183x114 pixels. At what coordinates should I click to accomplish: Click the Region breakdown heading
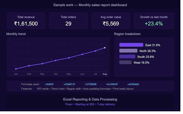tap(127, 34)
